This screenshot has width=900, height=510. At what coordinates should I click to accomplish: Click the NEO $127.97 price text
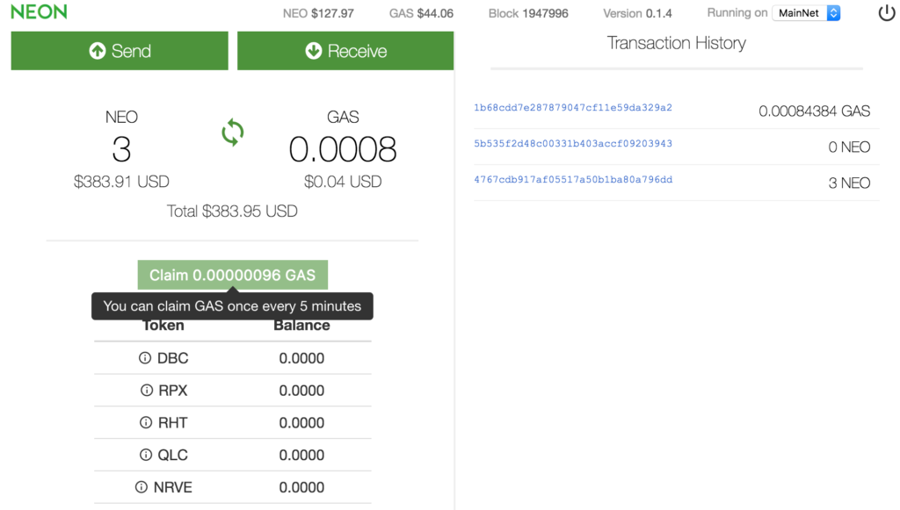click(x=318, y=13)
